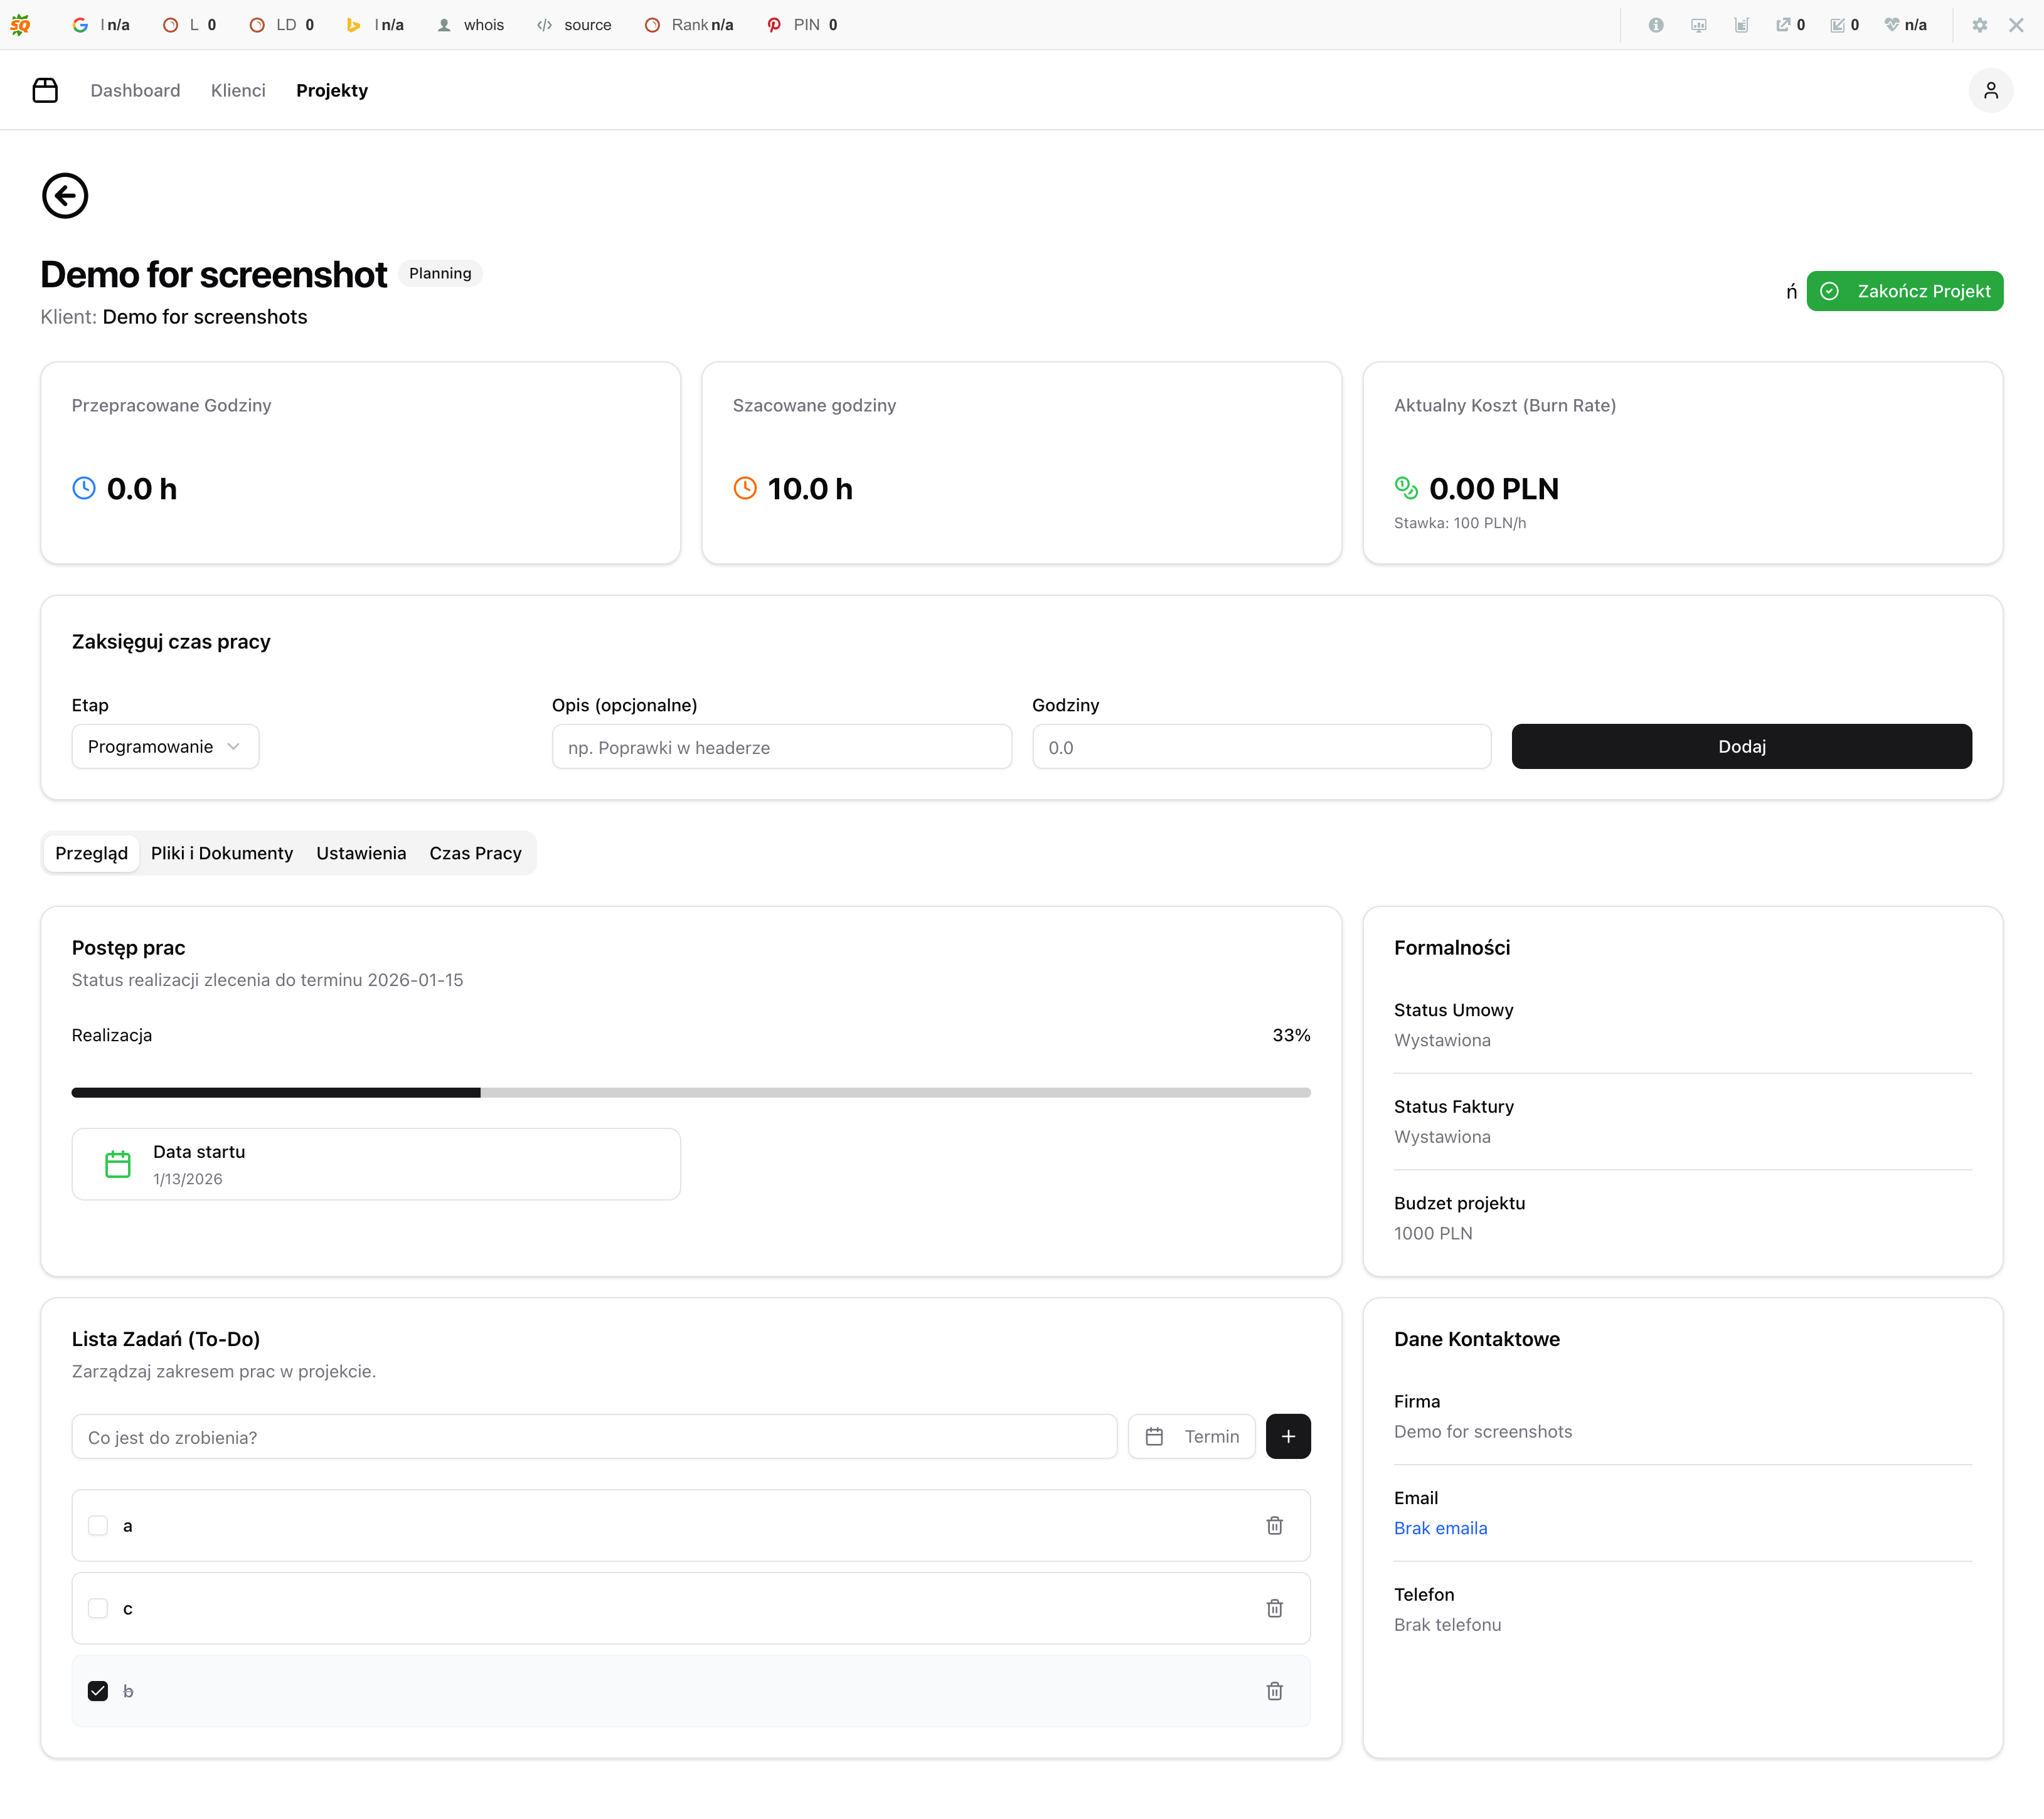Click Bing index parameter in SEO bar
Image resolution: width=2044 pixels, height=1819 pixels.
tap(375, 25)
